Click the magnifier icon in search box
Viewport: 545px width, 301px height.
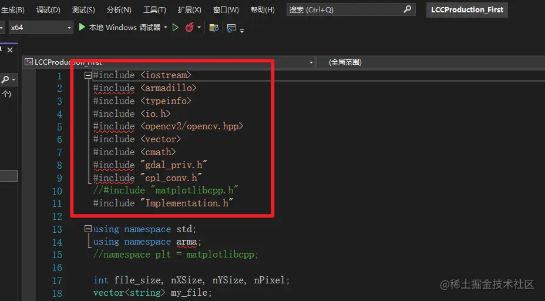click(x=408, y=9)
